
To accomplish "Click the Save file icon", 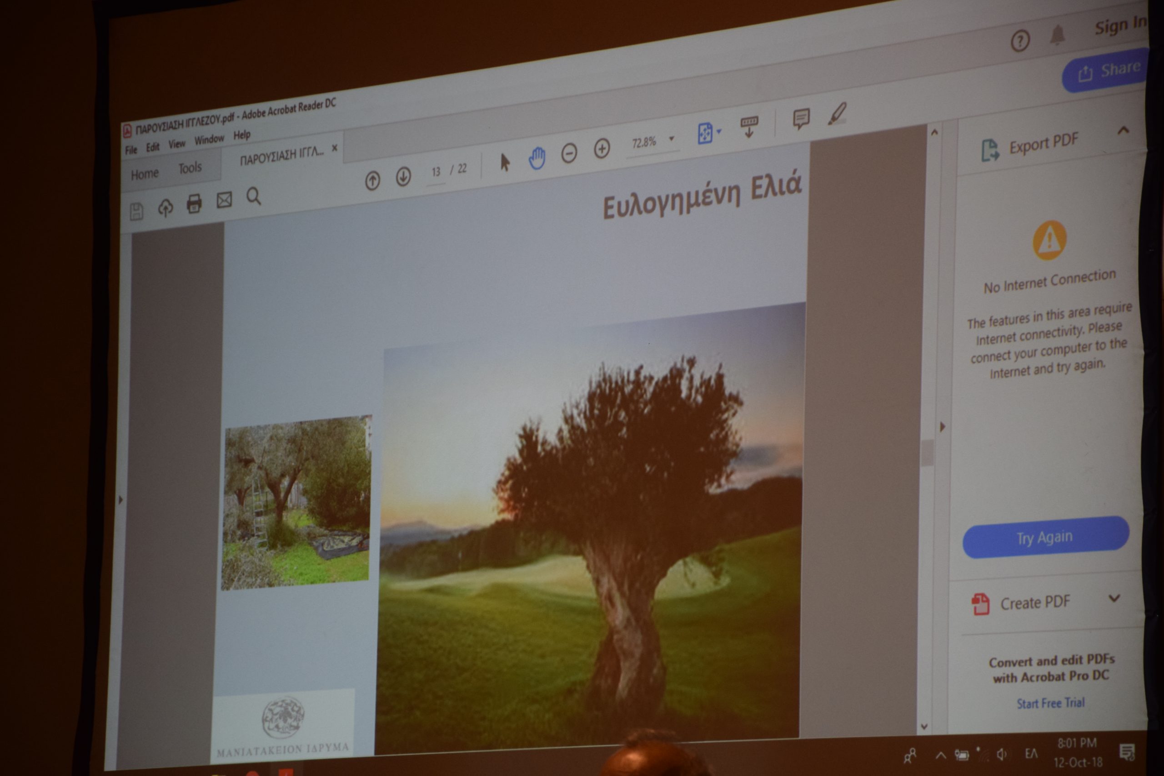I will pyautogui.click(x=137, y=211).
